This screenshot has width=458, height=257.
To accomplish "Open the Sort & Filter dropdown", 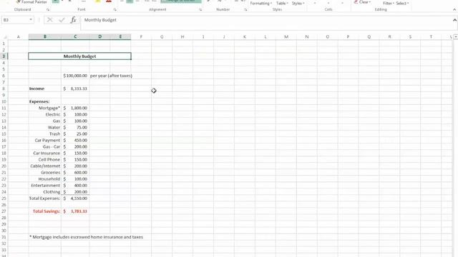I will [388, 3].
